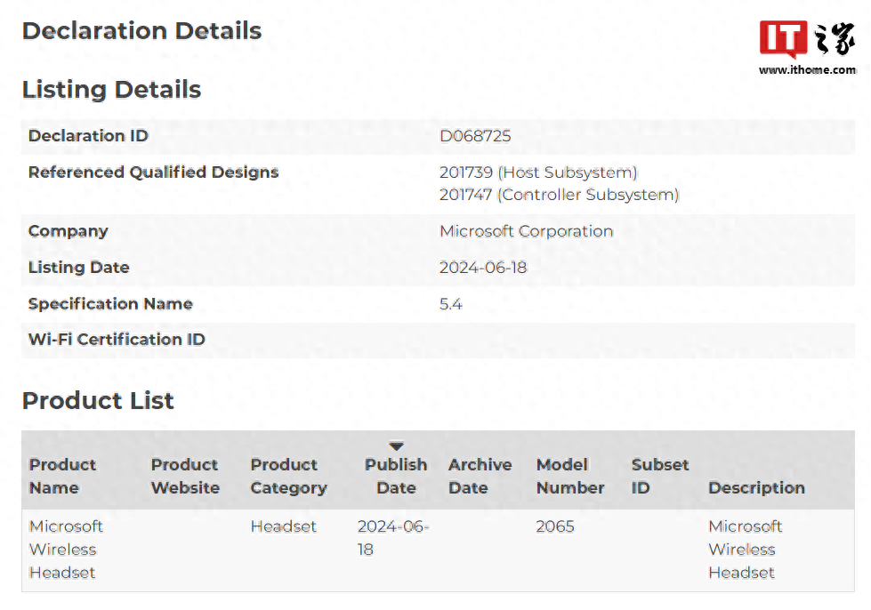871x610 pixels.
Task: Click the Archive Date column header
Action: tap(480, 477)
